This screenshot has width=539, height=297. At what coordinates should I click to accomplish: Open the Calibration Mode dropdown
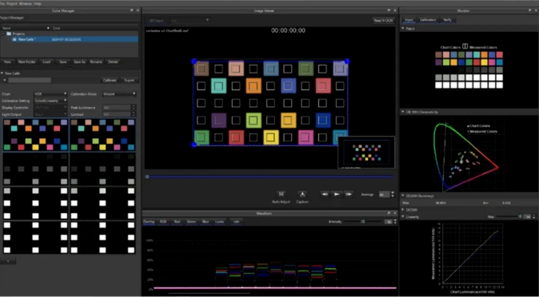point(120,93)
